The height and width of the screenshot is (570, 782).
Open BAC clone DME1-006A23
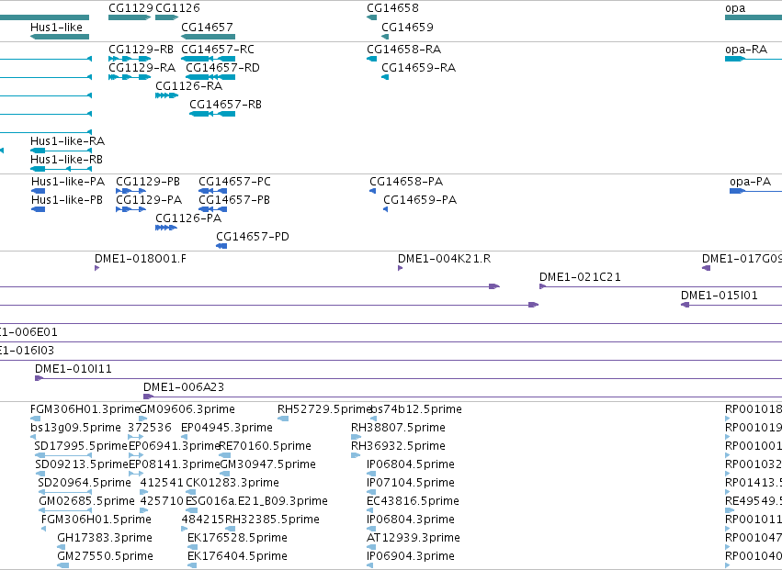pos(184,387)
